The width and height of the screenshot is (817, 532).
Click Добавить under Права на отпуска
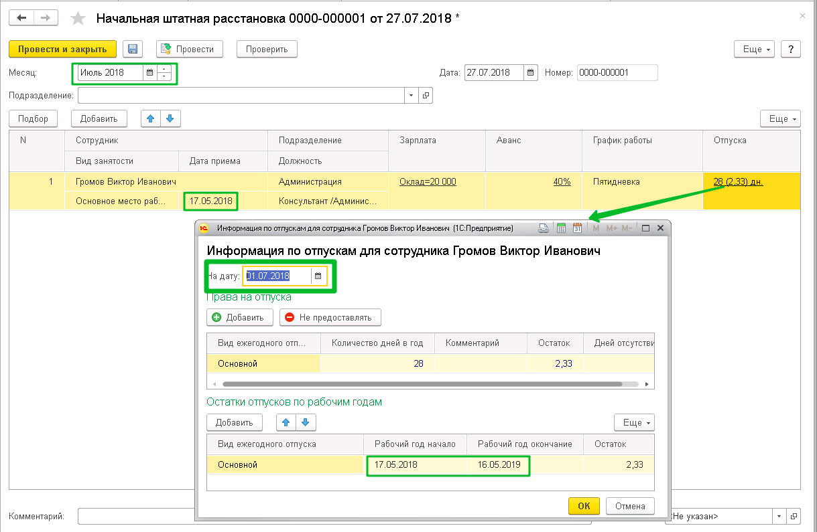(x=241, y=317)
